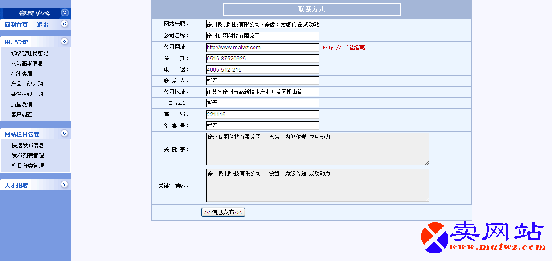Open 备件在线订购 menu item
This screenshot has width=552, height=261.
point(27,94)
